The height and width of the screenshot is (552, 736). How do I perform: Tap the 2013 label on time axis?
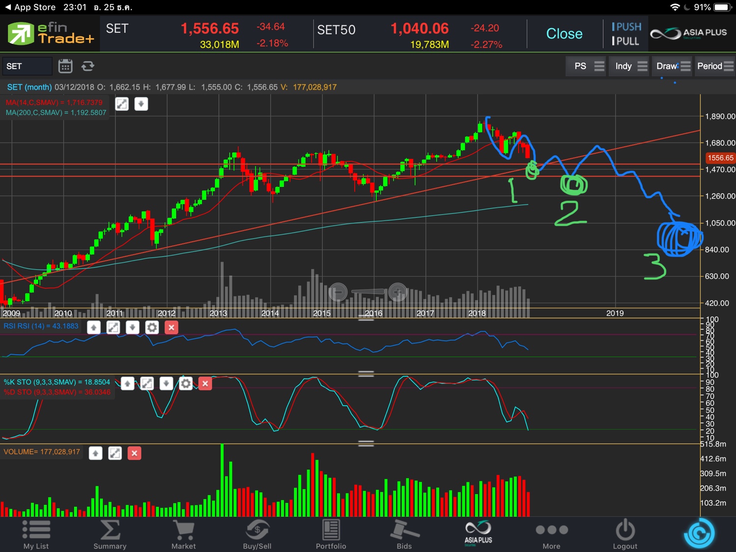pos(218,313)
